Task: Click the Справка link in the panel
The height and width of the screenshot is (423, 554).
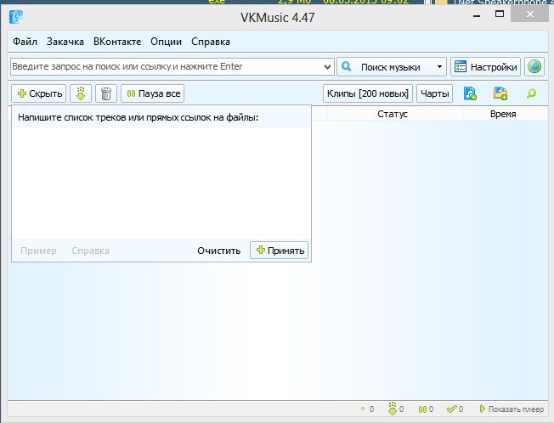Action: tap(90, 251)
